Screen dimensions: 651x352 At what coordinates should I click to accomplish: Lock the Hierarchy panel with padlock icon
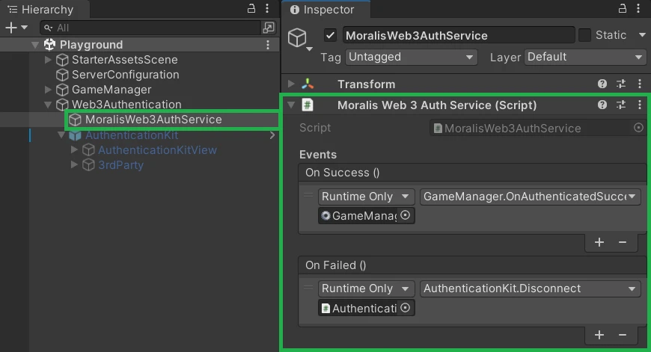(x=251, y=9)
